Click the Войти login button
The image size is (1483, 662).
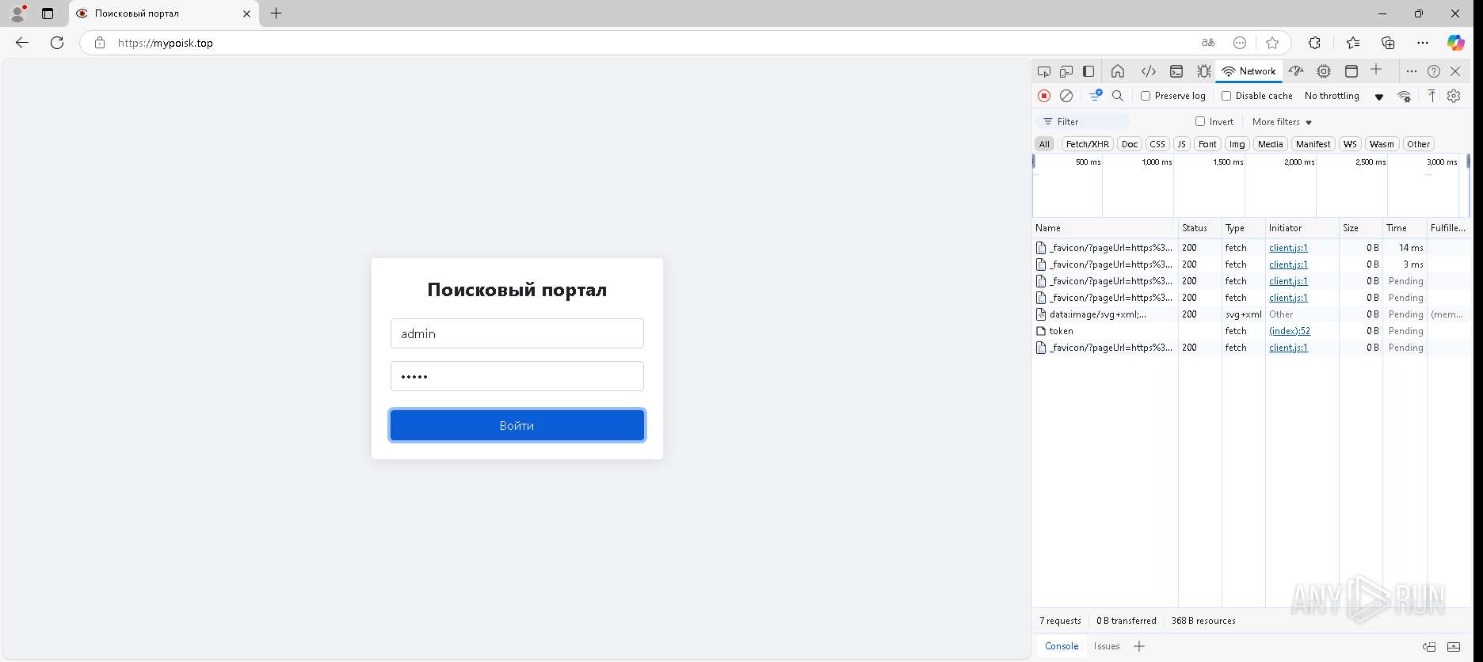(517, 425)
